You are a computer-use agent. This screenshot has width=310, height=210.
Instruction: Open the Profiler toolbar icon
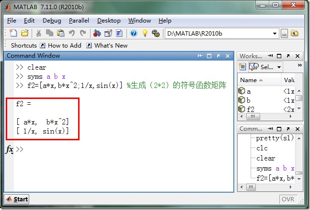click(119, 33)
